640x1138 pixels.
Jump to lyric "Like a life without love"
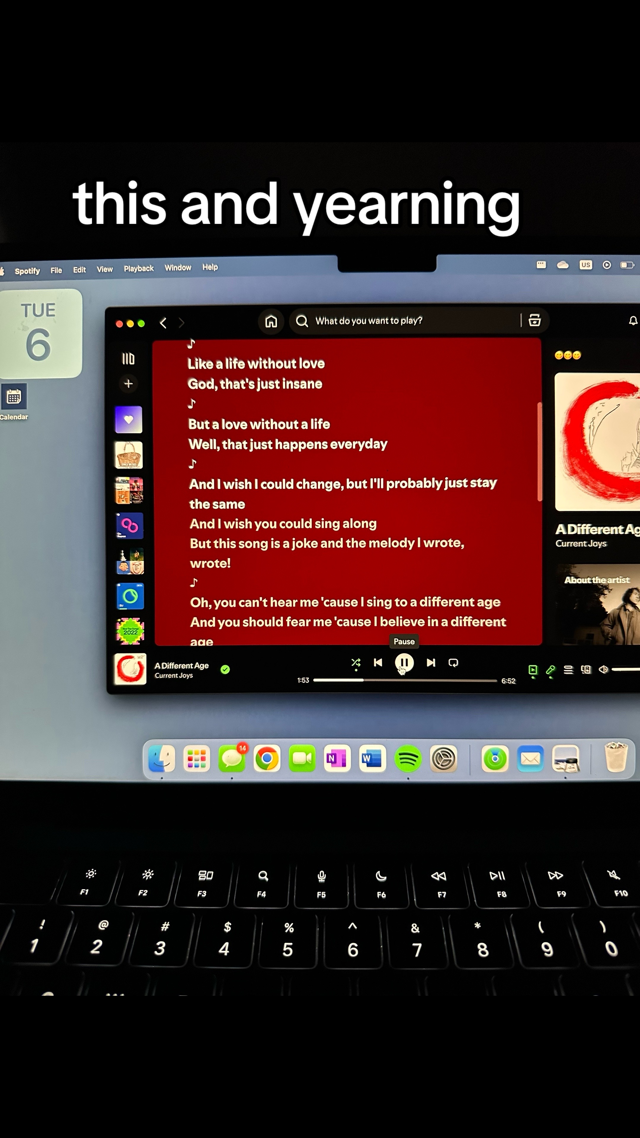click(256, 364)
